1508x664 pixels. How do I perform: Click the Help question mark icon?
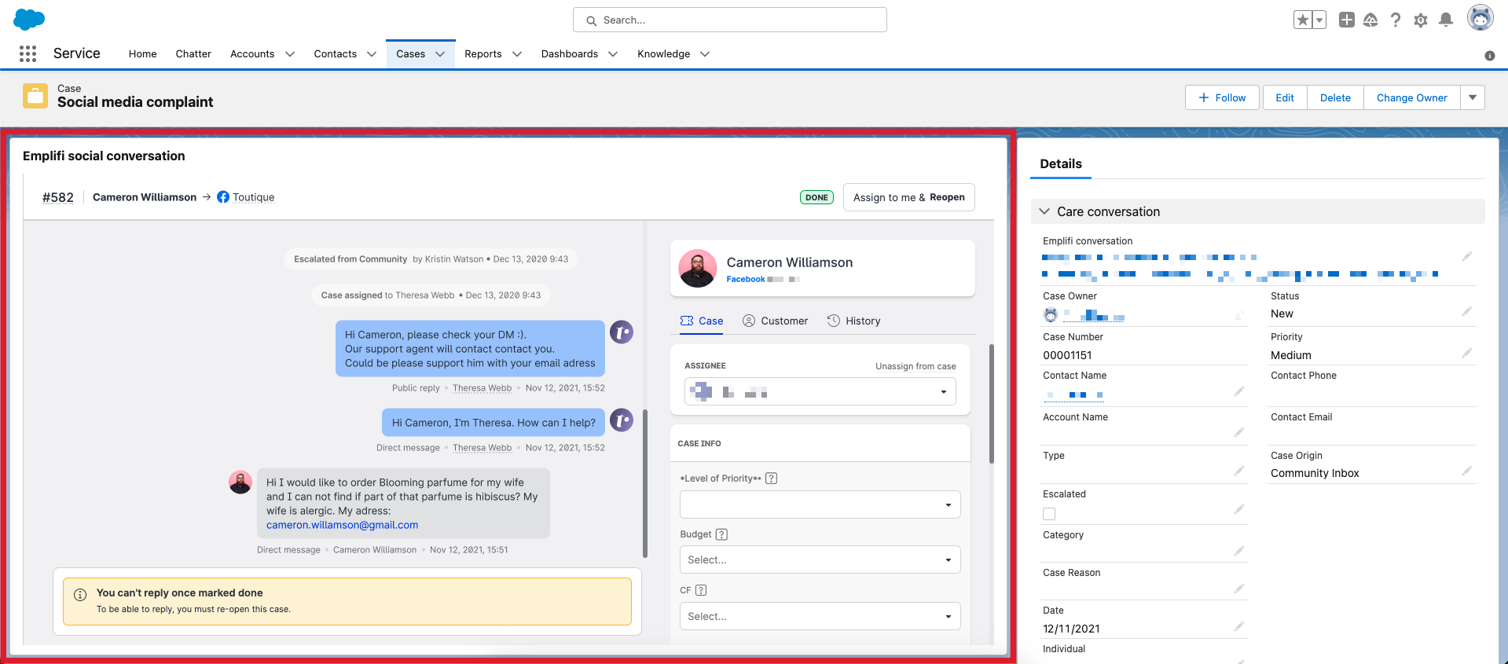click(1395, 20)
